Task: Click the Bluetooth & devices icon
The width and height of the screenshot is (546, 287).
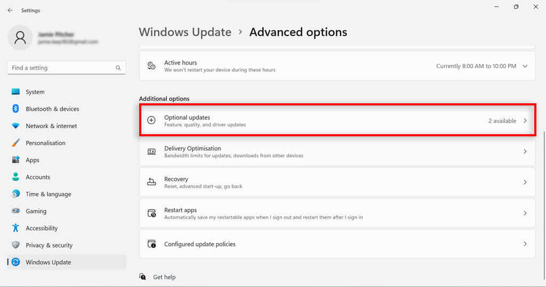Action: 15,109
